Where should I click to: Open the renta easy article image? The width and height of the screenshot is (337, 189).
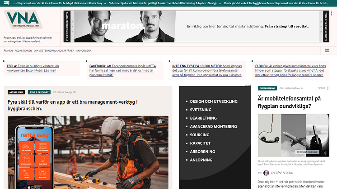(x=88, y=152)
